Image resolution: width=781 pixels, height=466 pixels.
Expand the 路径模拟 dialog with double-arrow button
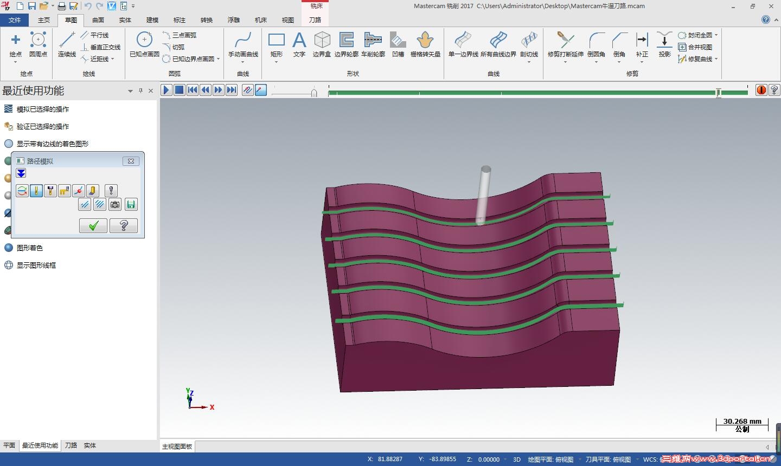pyautogui.click(x=21, y=173)
